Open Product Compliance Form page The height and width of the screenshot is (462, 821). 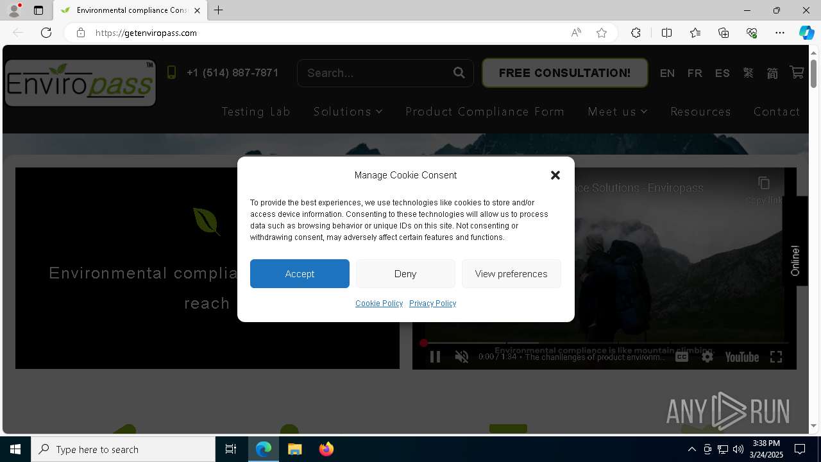485,112
